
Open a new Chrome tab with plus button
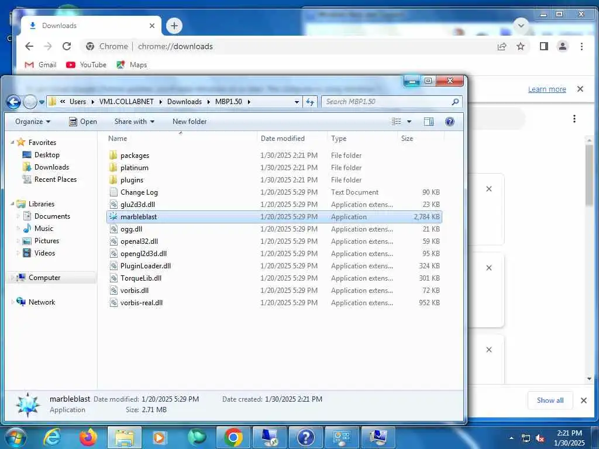[174, 26]
